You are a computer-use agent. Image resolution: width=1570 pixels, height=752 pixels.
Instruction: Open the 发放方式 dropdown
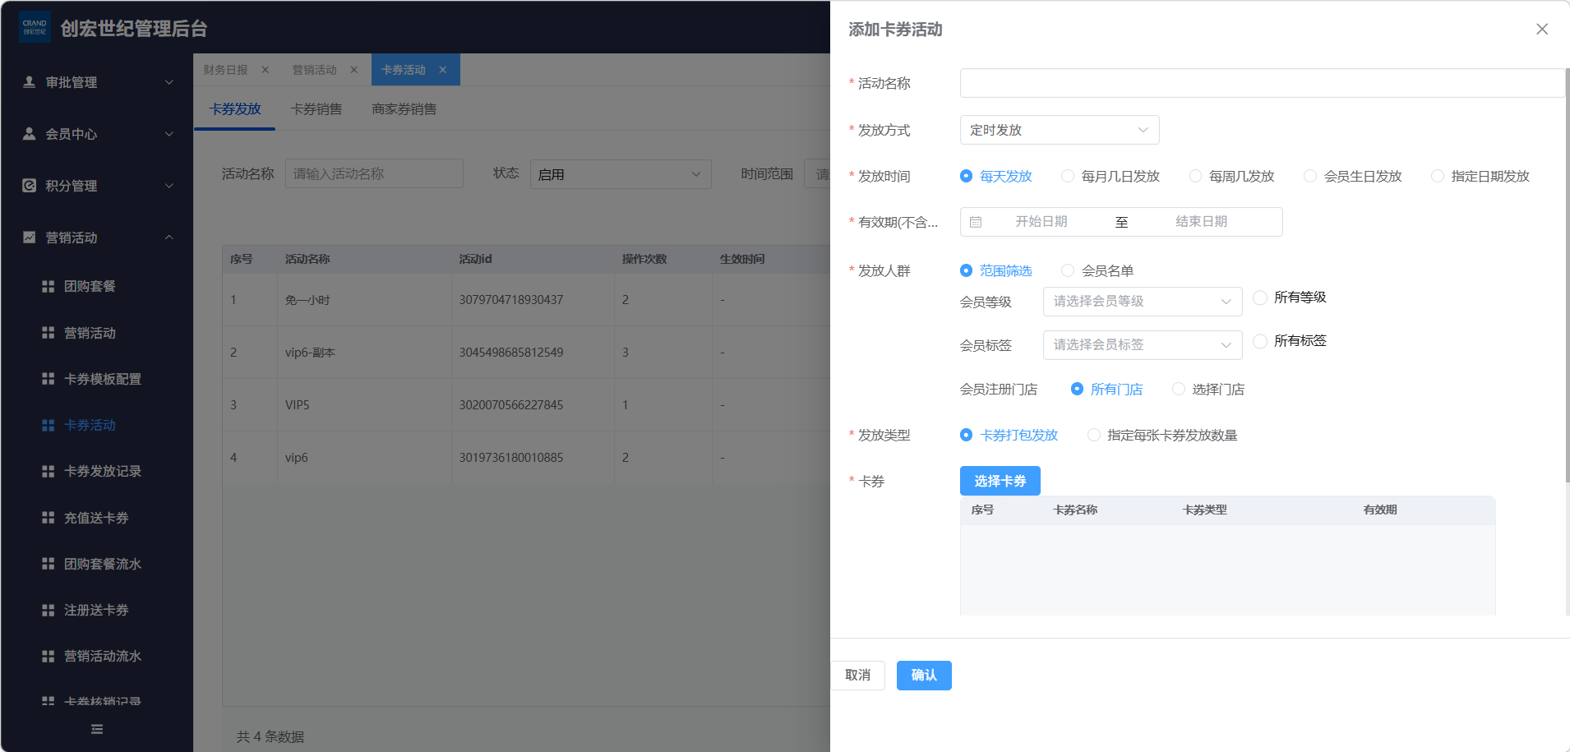(1059, 130)
